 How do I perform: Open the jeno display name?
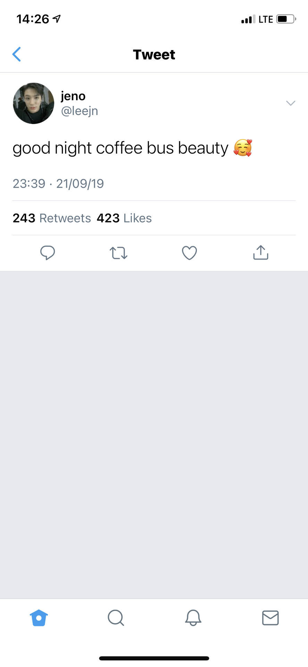click(x=73, y=96)
